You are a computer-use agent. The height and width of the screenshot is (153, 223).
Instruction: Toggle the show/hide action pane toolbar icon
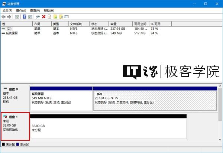click(30, 17)
